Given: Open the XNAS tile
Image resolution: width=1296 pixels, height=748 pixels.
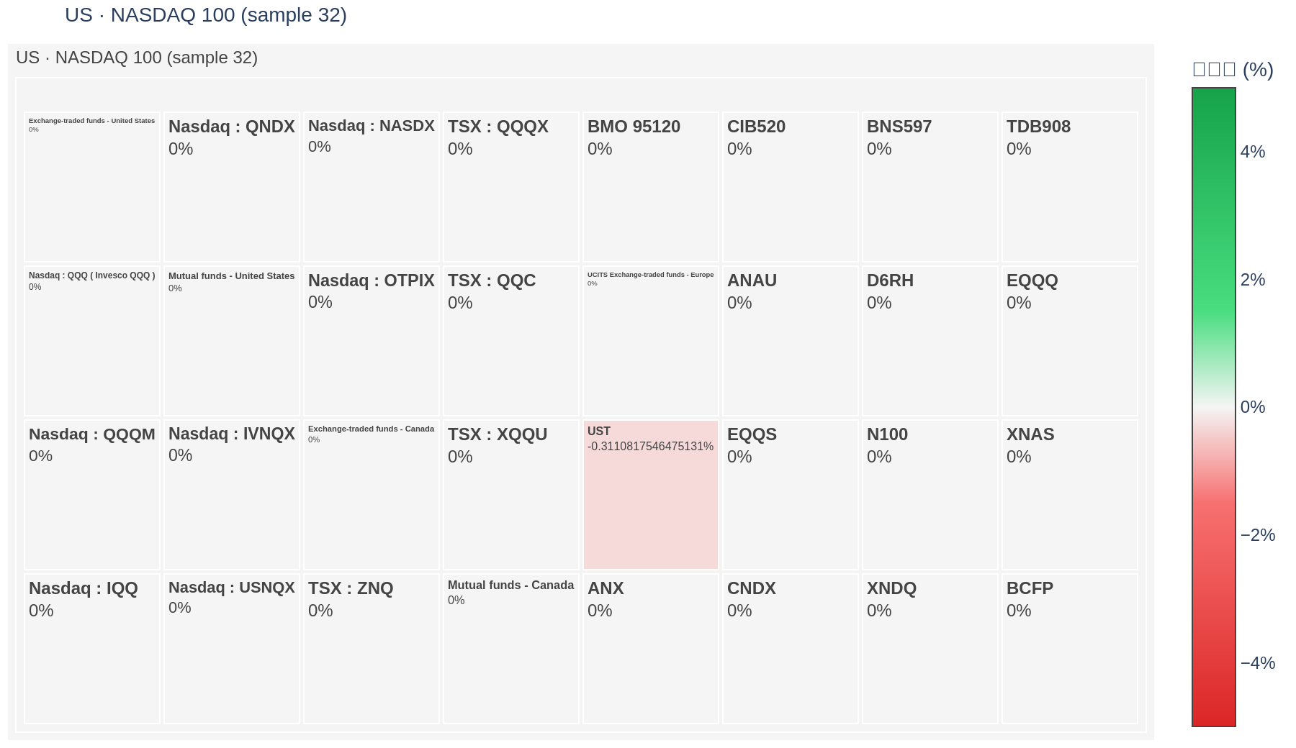Looking at the screenshot, I should pyautogui.click(x=1070, y=495).
